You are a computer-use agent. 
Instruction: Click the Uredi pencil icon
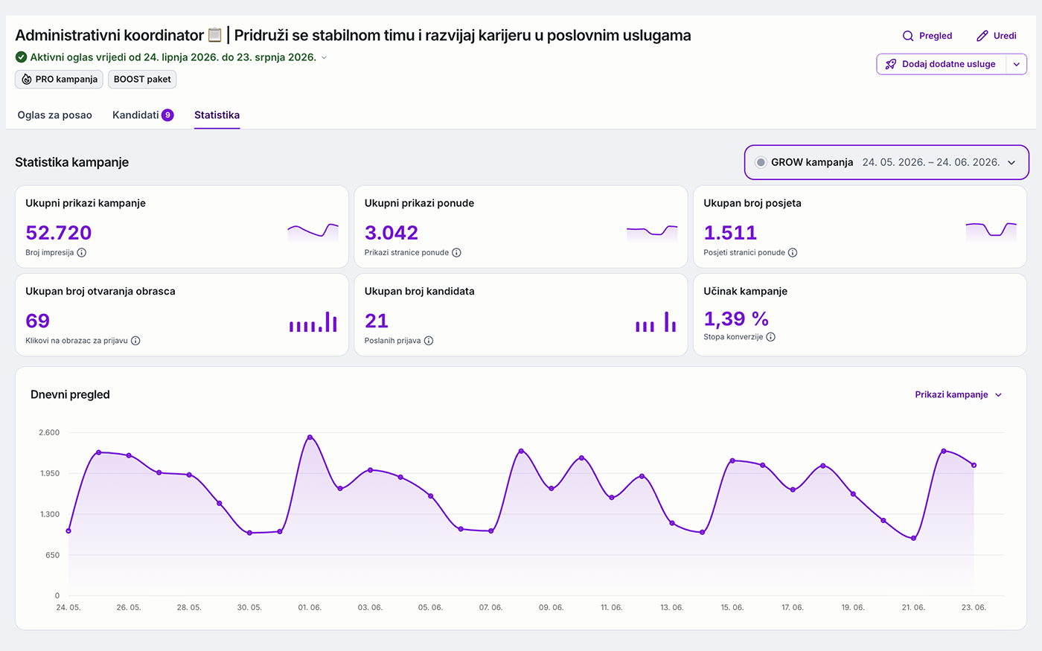982,36
